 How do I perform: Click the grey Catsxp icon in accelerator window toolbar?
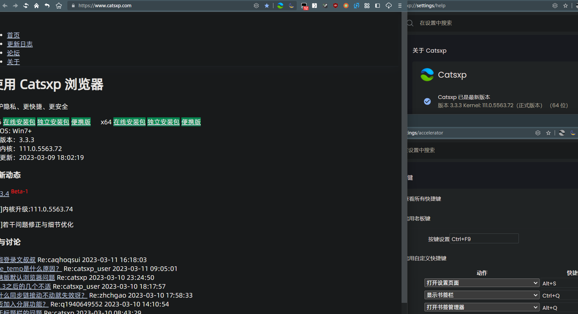point(562,133)
